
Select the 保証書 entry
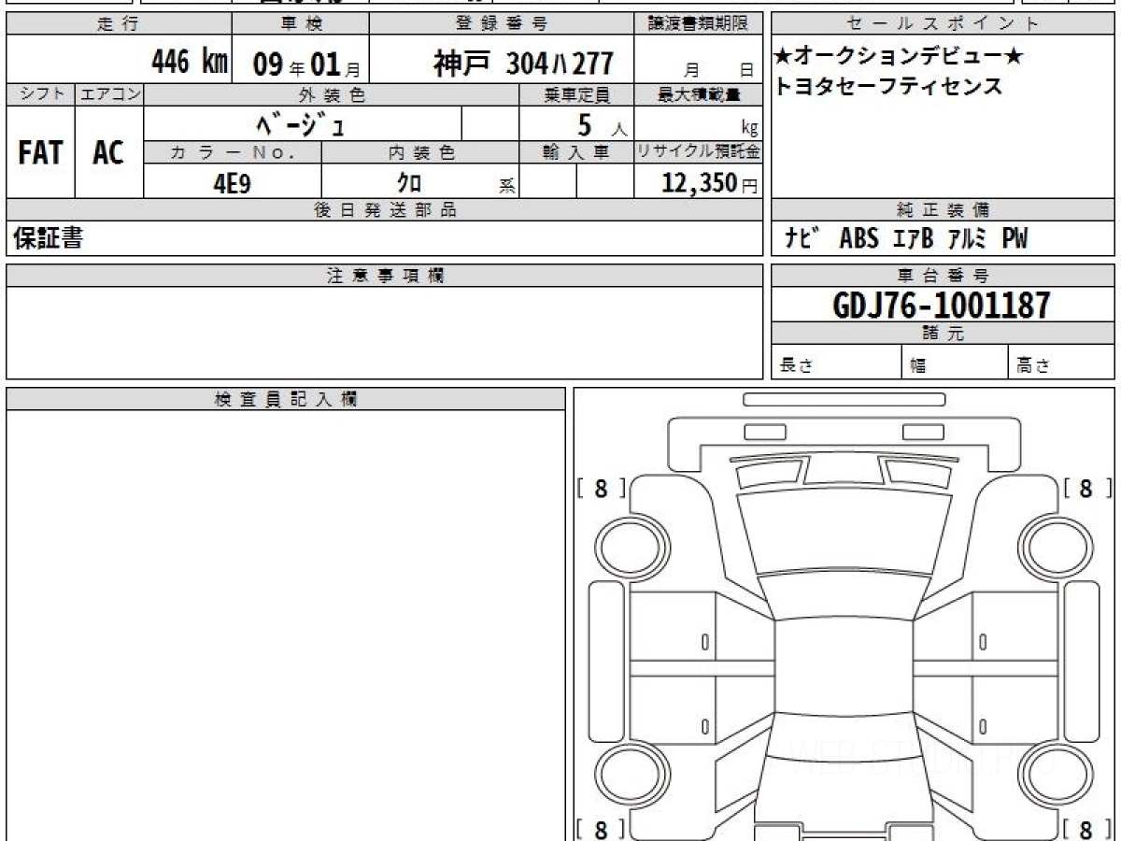48,239
